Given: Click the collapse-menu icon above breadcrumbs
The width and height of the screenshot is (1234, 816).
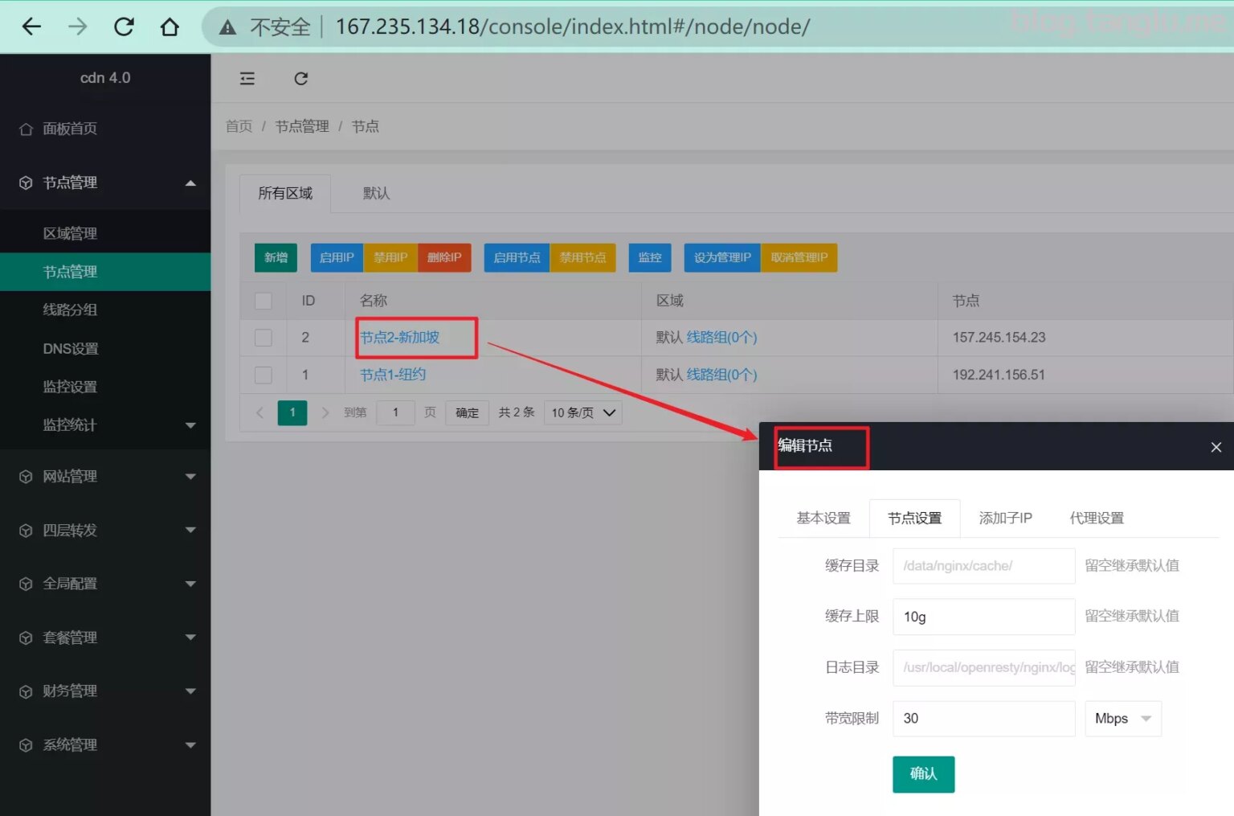Looking at the screenshot, I should pos(247,78).
